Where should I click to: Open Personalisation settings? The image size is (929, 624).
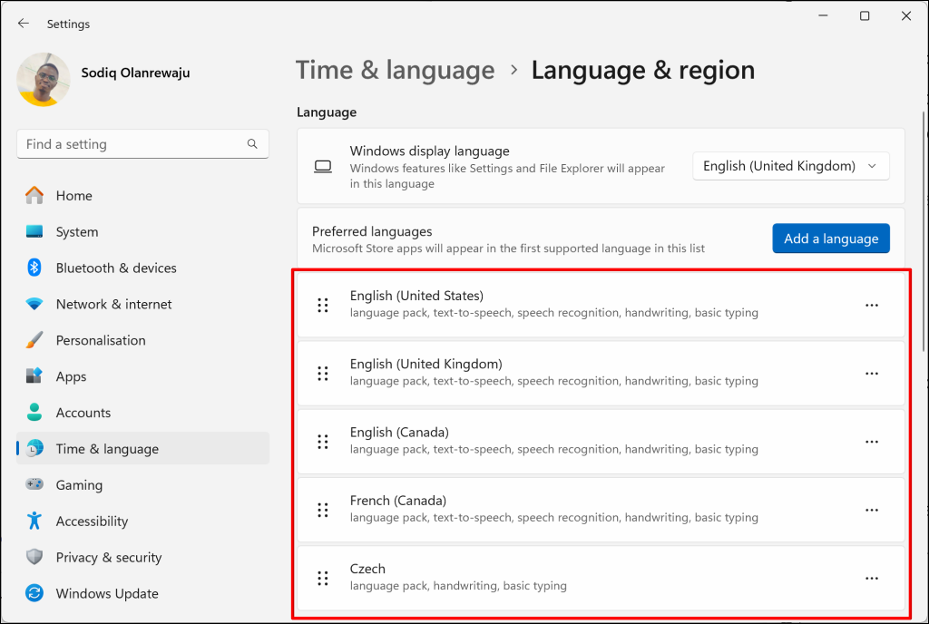click(x=142, y=340)
